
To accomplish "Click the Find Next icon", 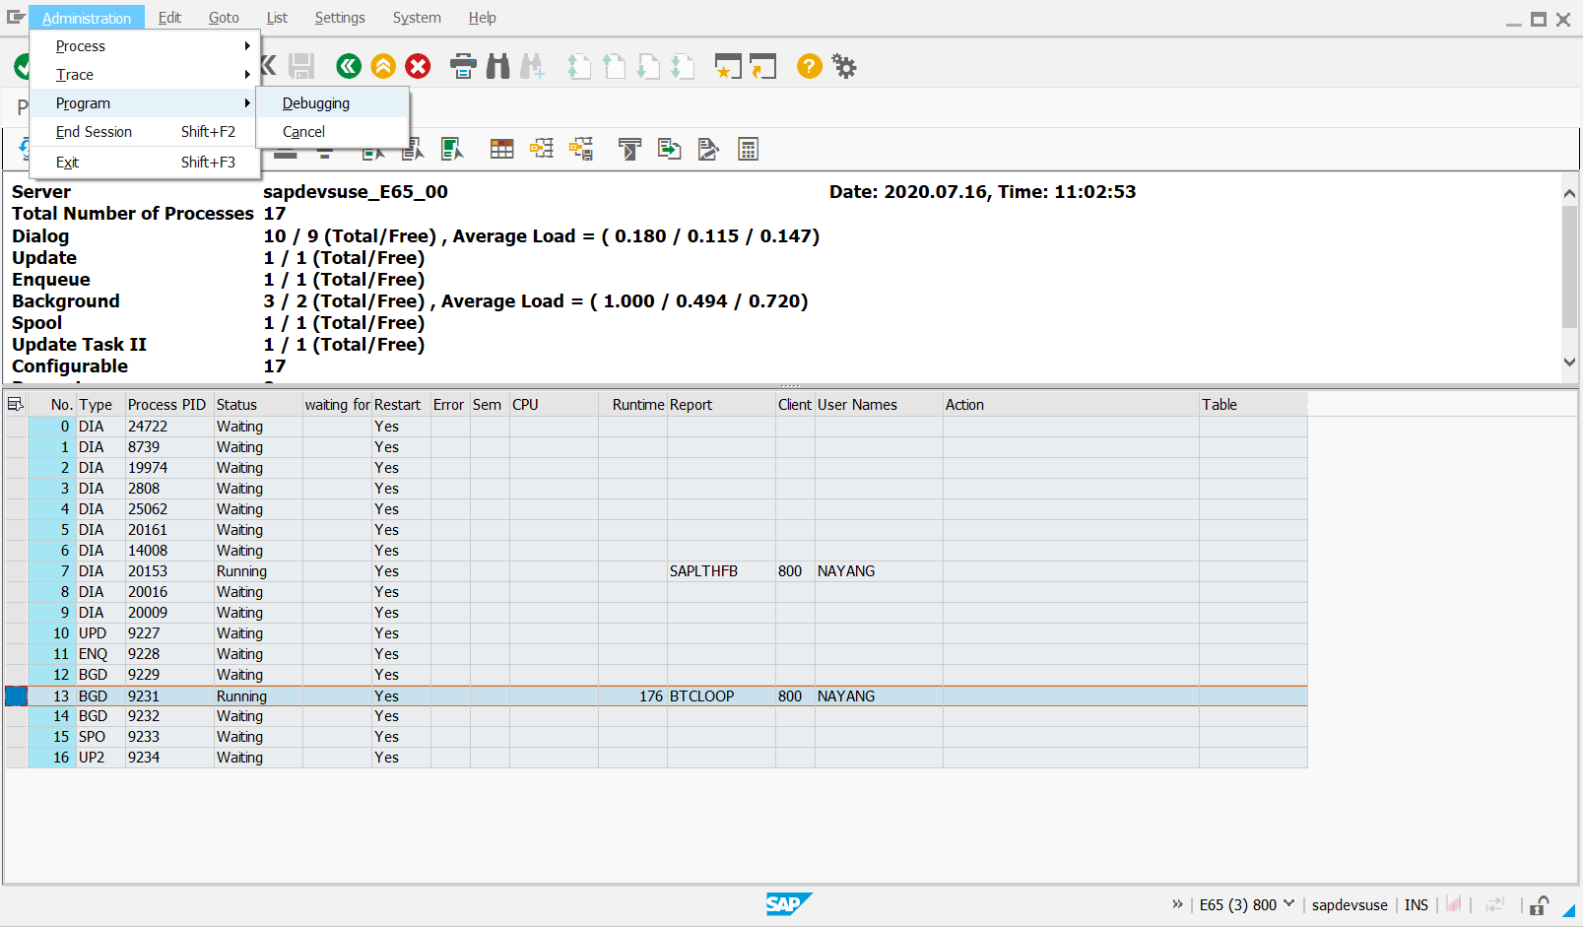I will (x=533, y=66).
